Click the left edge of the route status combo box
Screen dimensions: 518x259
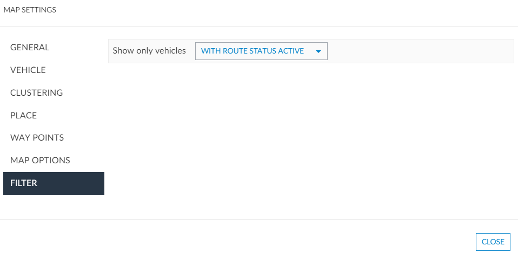197,51
